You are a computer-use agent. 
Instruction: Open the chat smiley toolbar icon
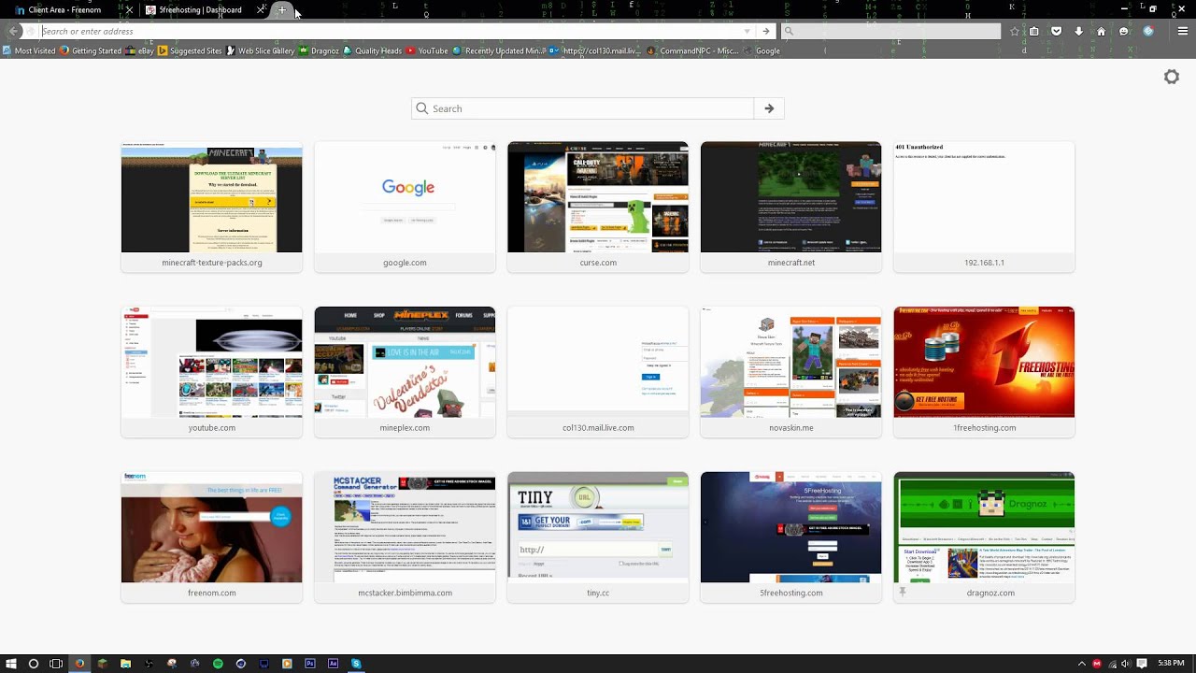(1124, 31)
